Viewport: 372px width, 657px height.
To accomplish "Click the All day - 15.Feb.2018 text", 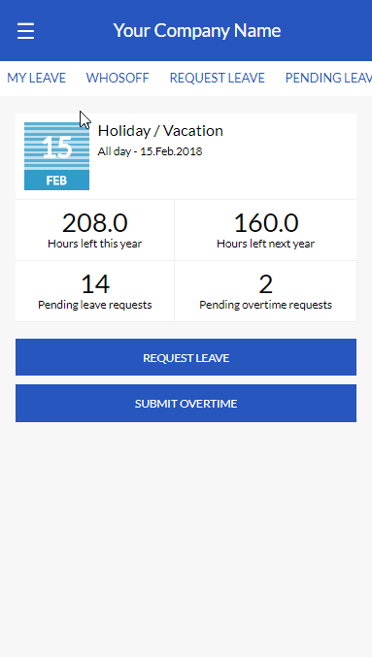I will [150, 151].
